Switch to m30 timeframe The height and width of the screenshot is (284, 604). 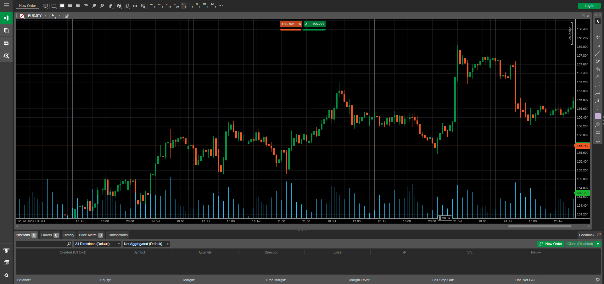[x=176, y=5]
